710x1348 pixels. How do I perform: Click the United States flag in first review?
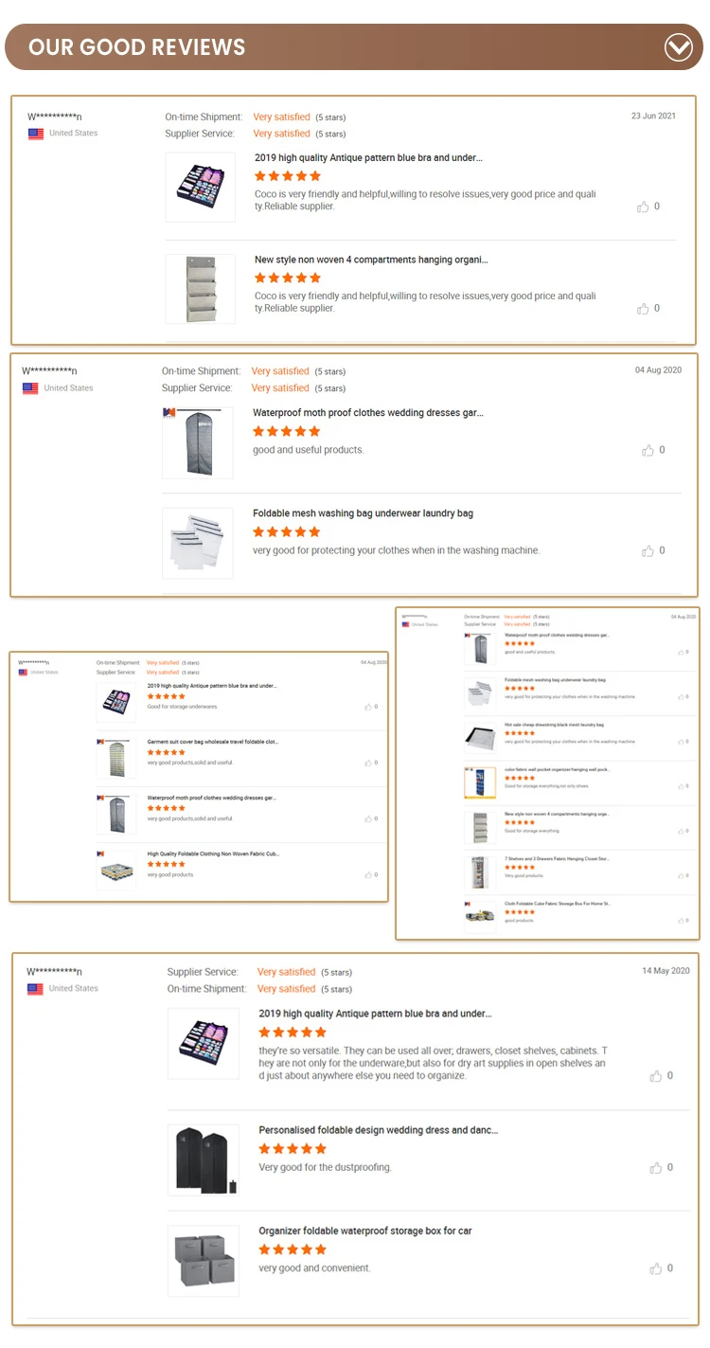tap(36, 134)
